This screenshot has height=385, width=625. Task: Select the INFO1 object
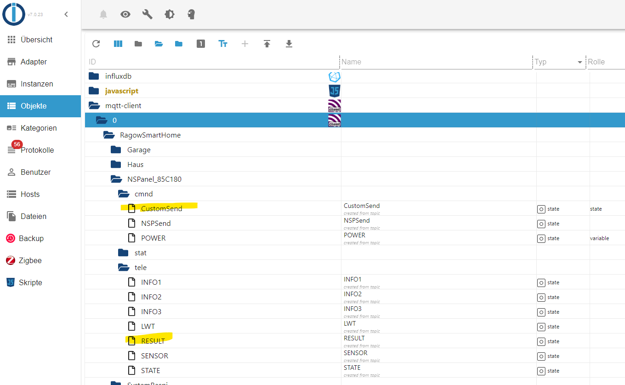coord(151,282)
